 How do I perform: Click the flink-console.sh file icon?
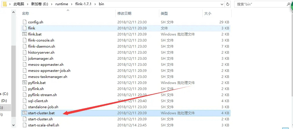pyautogui.click(x=25, y=40)
